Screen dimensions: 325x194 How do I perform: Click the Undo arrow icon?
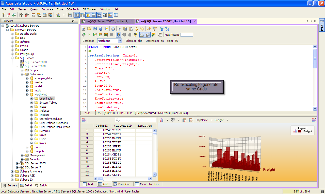tap(137, 29)
